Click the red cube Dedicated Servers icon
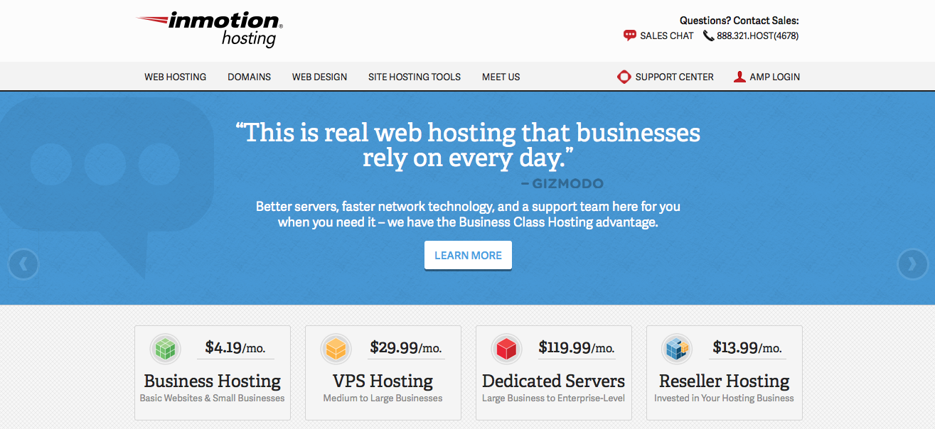 tap(506, 349)
